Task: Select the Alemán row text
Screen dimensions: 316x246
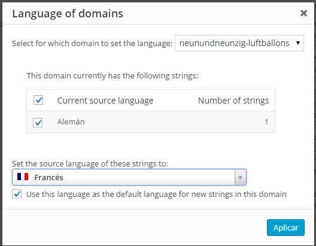Action: (x=71, y=122)
